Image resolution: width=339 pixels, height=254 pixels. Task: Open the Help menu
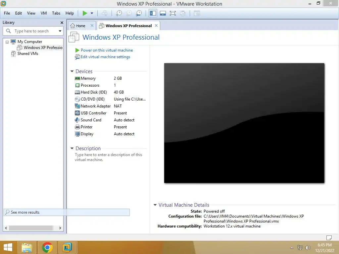click(x=70, y=13)
